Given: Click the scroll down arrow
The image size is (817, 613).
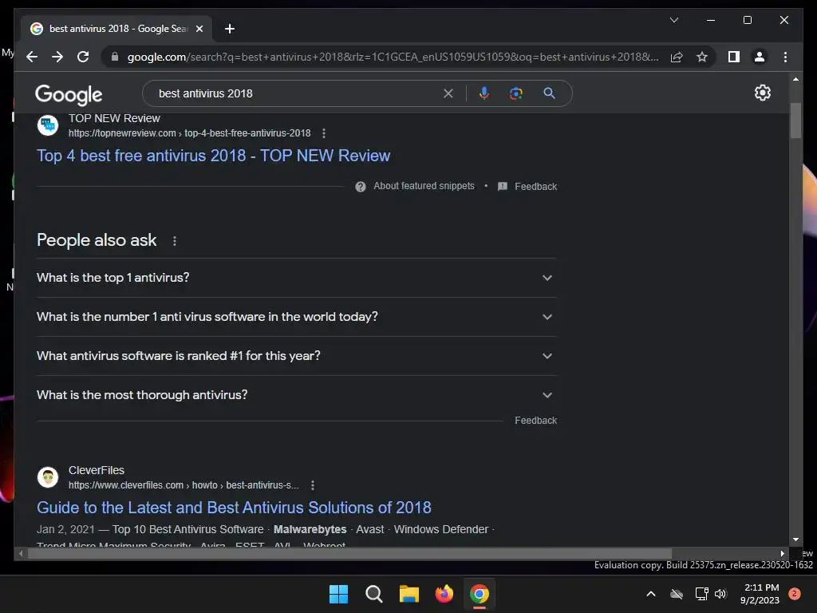Looking at the screenshot, I should [x=795, y=540].
